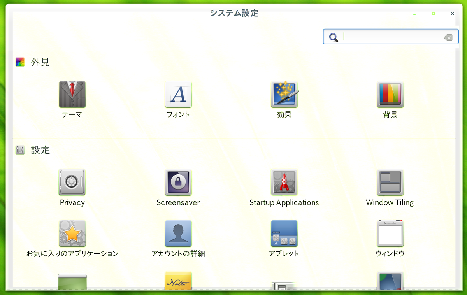
Task: Click the Privacy label text
Action: click(x=72, y=203)
